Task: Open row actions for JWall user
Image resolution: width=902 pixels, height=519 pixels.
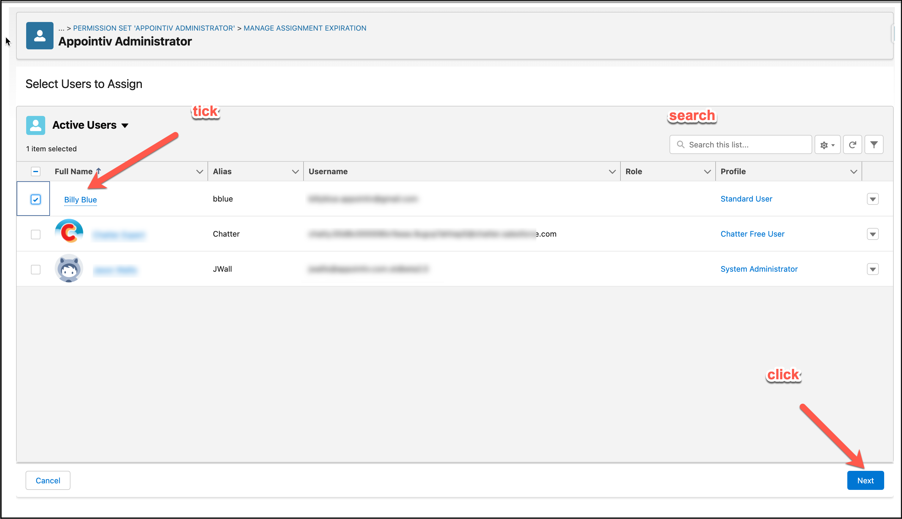Action: coord(873,269)
